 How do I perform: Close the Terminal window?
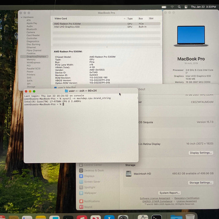point(26,91)
